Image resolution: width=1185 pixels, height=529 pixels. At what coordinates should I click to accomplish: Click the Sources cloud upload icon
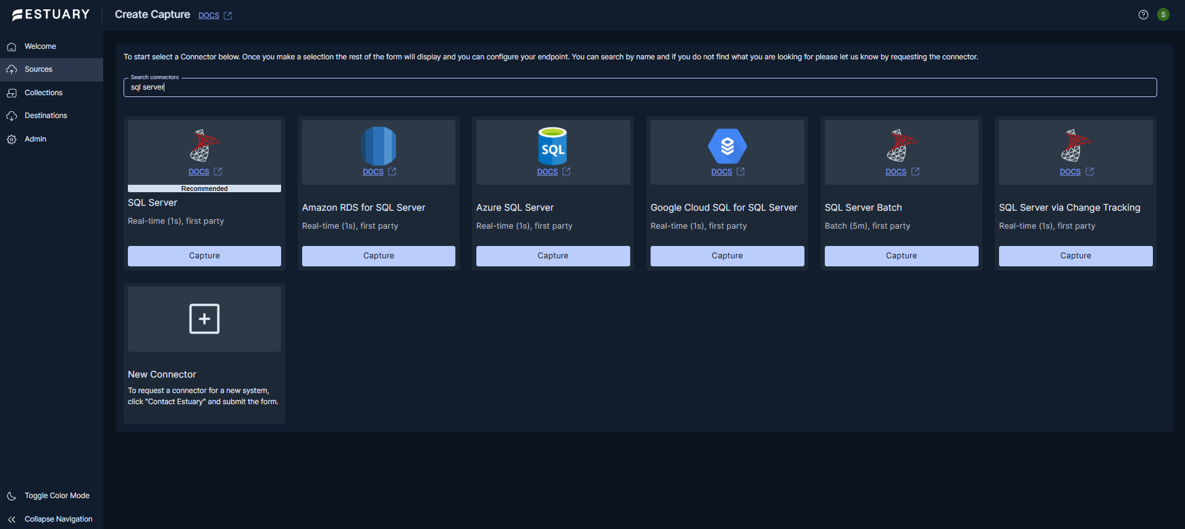point(12,70)
